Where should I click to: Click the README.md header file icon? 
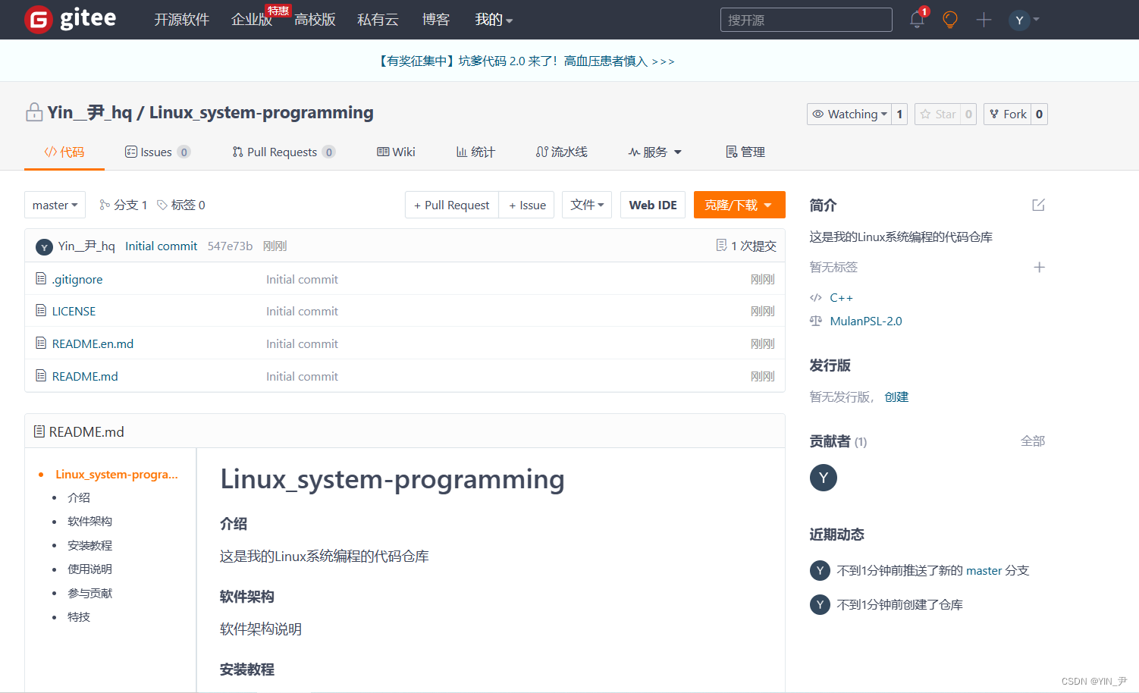(39, 431)
